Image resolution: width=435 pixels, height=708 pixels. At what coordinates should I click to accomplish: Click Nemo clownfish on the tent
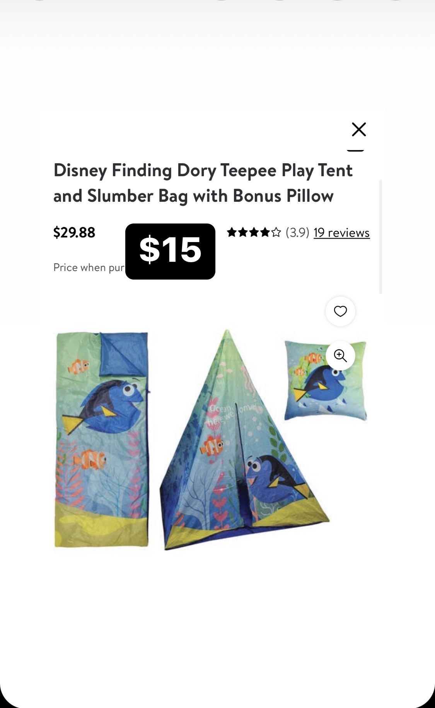tap(212, 446)
